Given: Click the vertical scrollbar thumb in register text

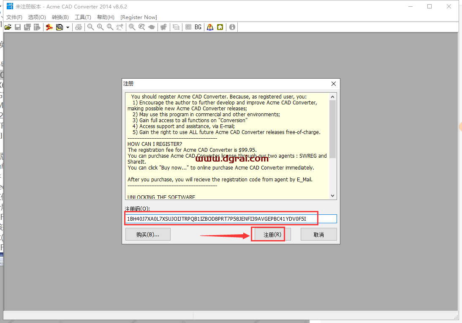Looking at the screenshot, I should coord(333,129).
